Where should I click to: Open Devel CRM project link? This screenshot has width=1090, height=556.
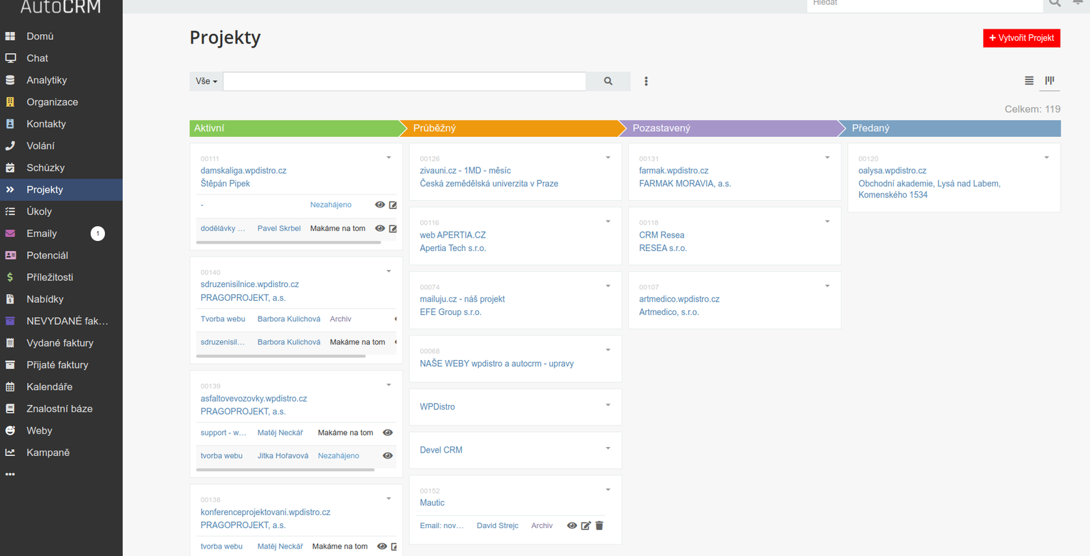[441, 450]
